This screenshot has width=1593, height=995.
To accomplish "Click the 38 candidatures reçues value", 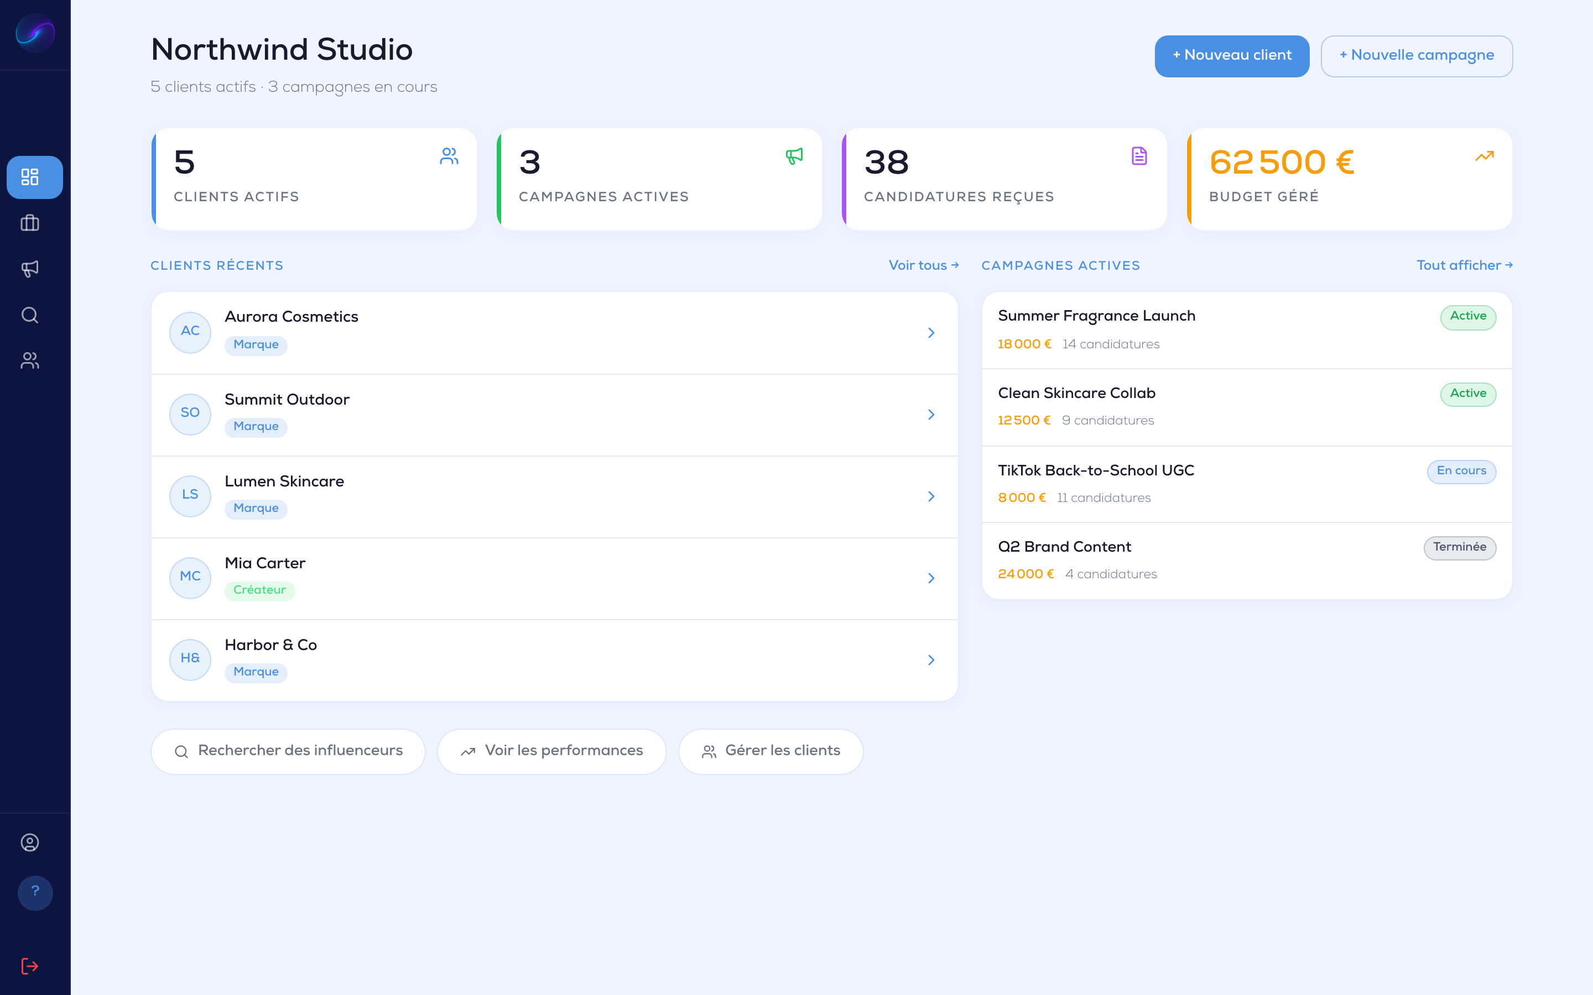I will click(886, 163).
